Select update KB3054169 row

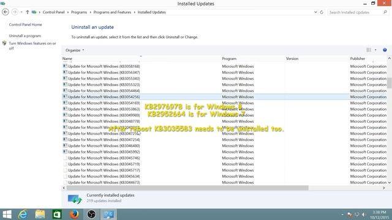tap(224, 103)
